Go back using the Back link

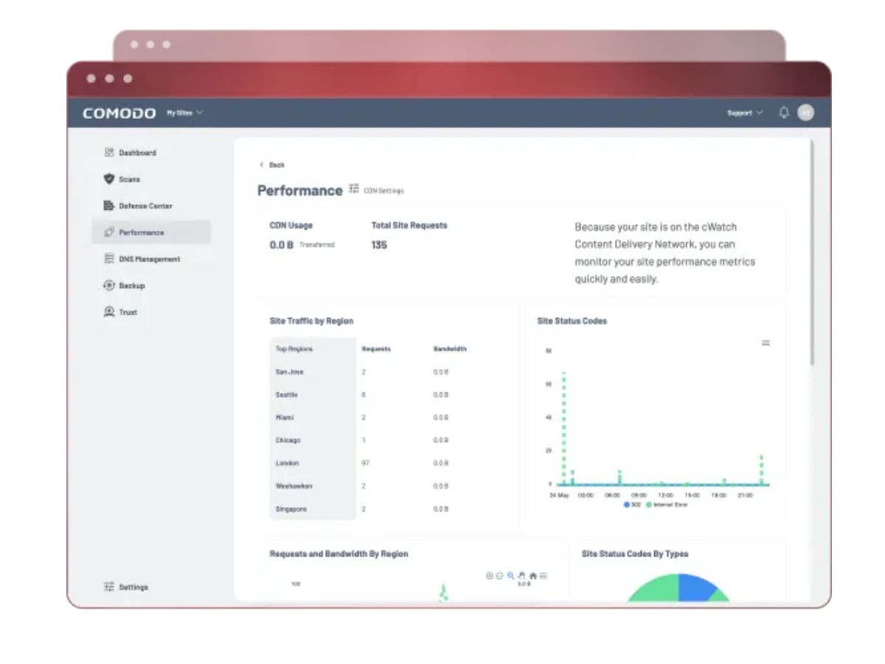pyautogui.click(x=272, y=165)
